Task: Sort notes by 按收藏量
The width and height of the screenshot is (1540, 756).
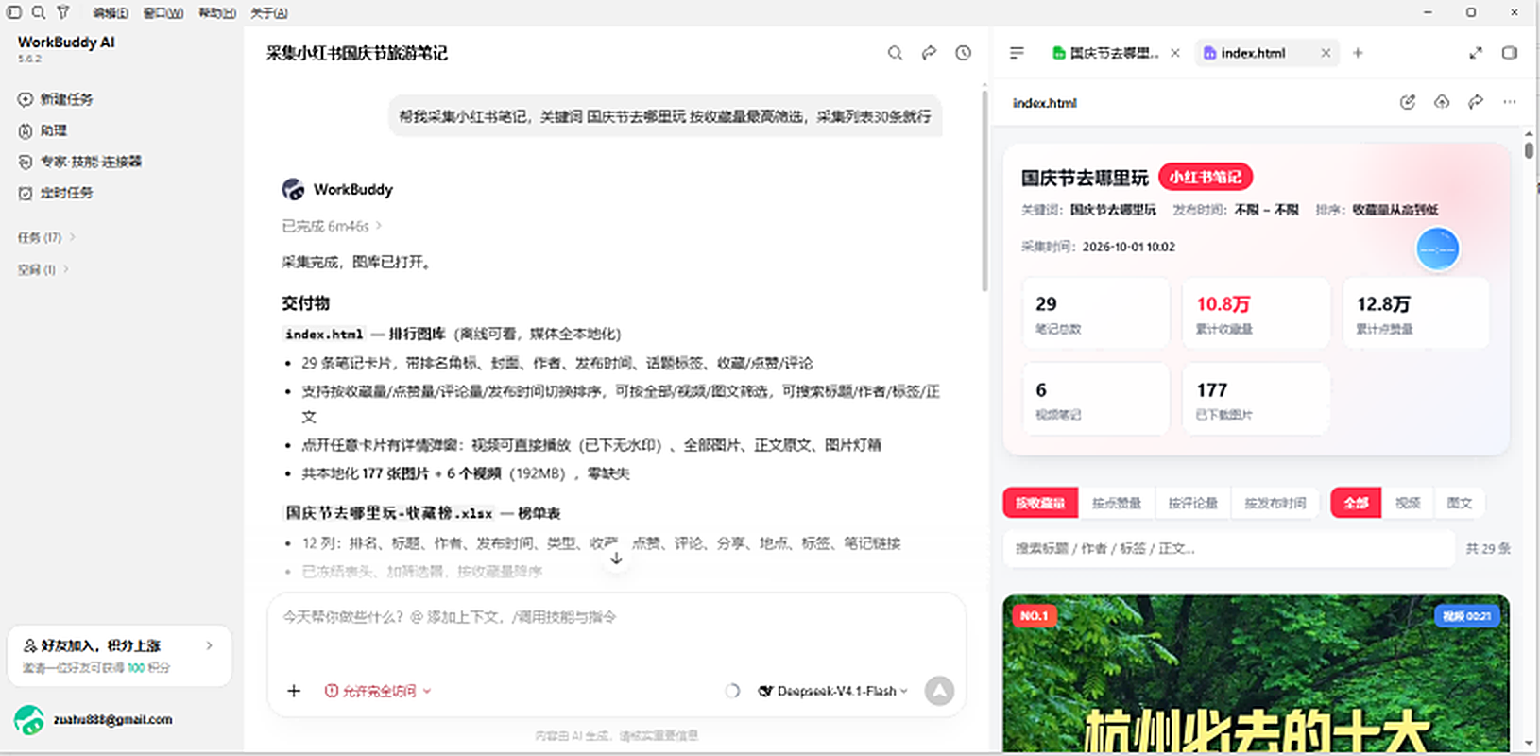Action: (x=1040, y=503)
